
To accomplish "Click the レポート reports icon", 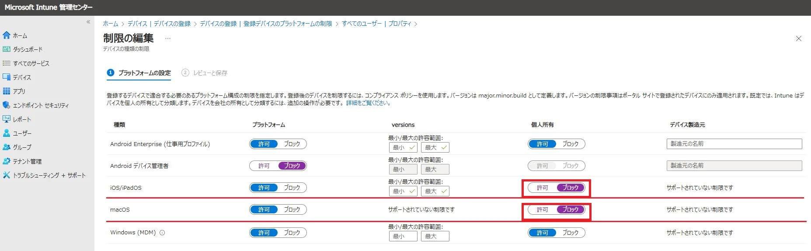I will (7, 119).
